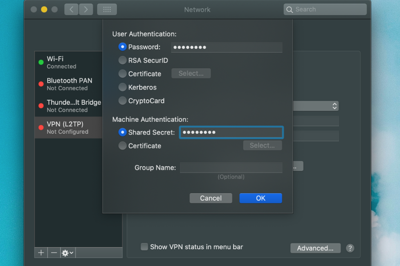The image size is (400, 266).
Task: Click the magnifier in the Search field
Action: click(x=290, y=9)
